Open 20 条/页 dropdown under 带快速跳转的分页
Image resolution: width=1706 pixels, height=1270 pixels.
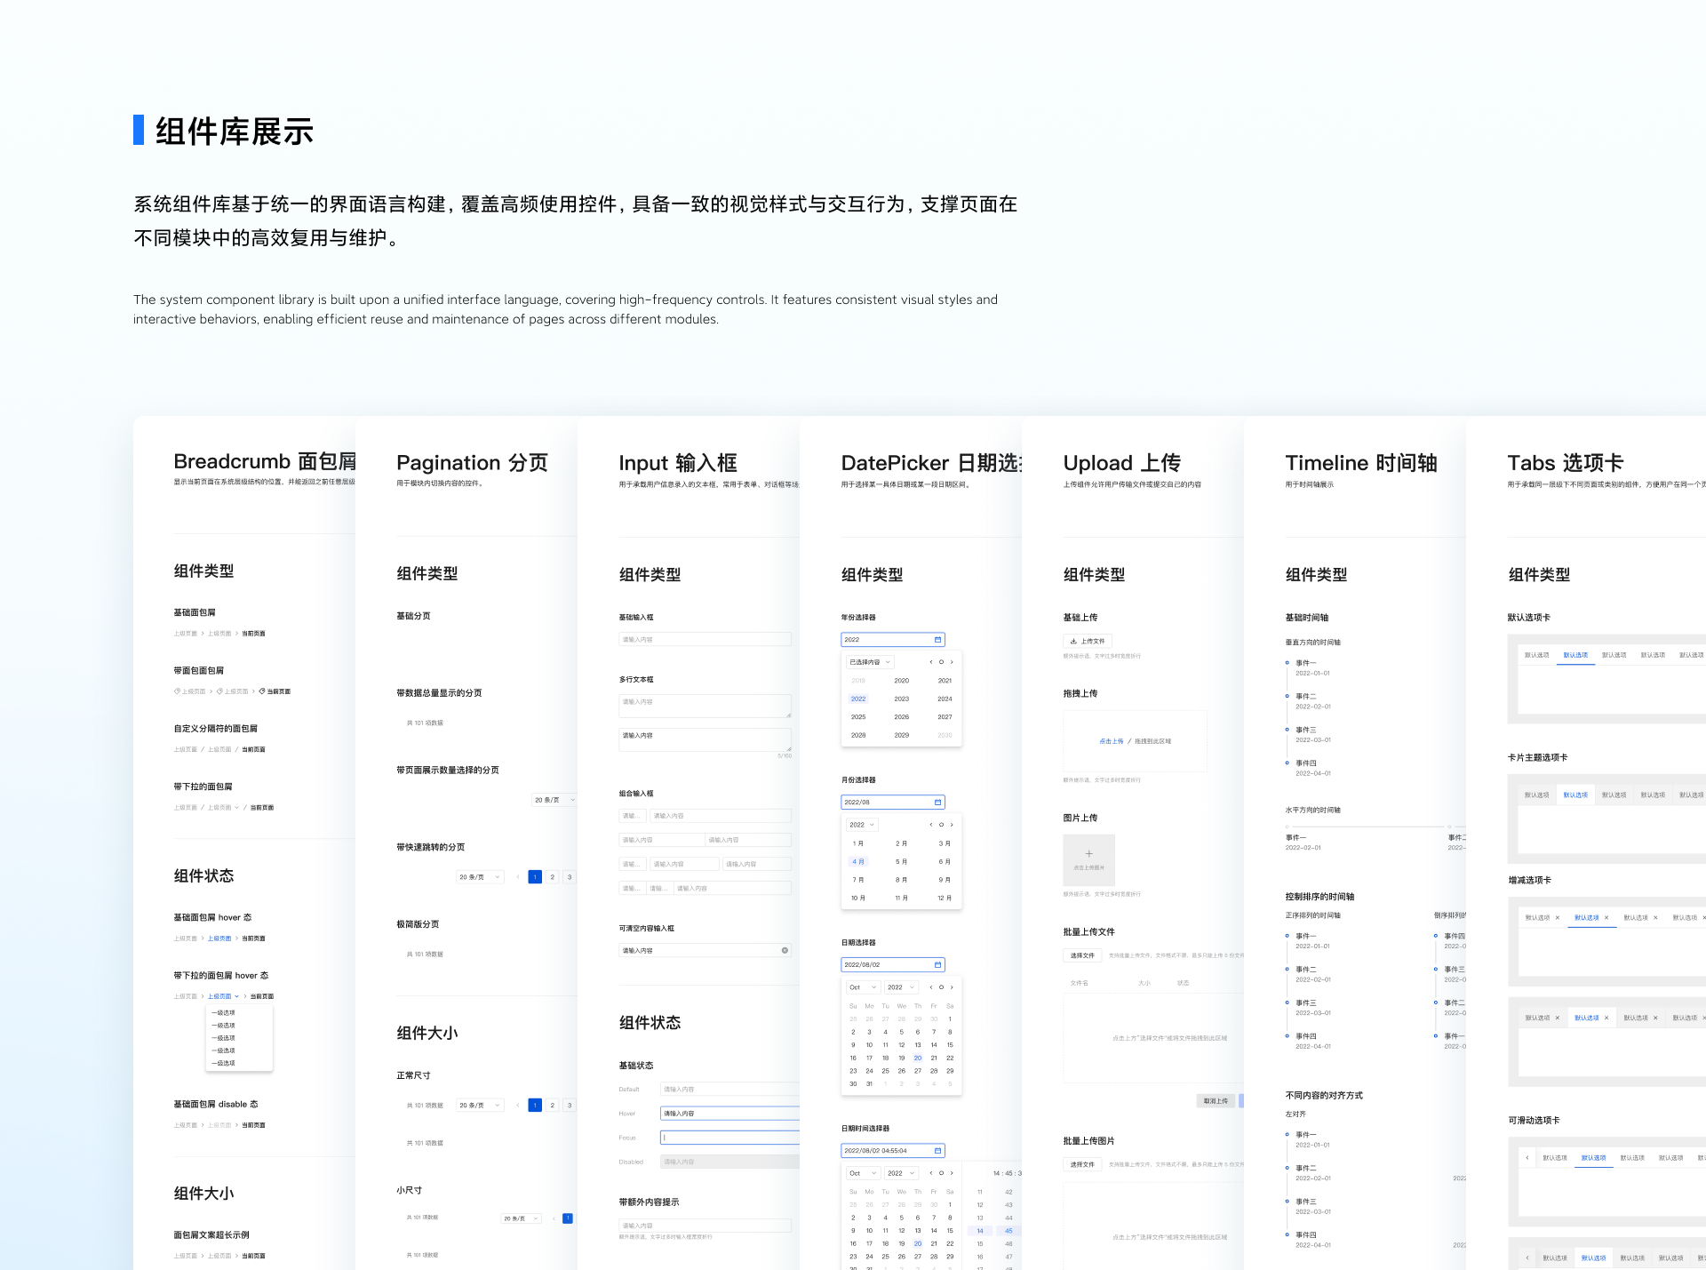(x=480, y=877)
